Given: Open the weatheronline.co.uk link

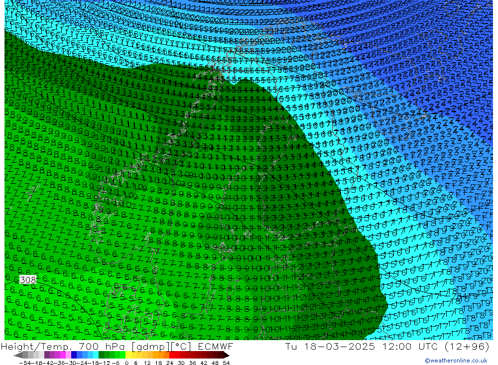Looking at the screenshot, I should [x=456, y=361].
